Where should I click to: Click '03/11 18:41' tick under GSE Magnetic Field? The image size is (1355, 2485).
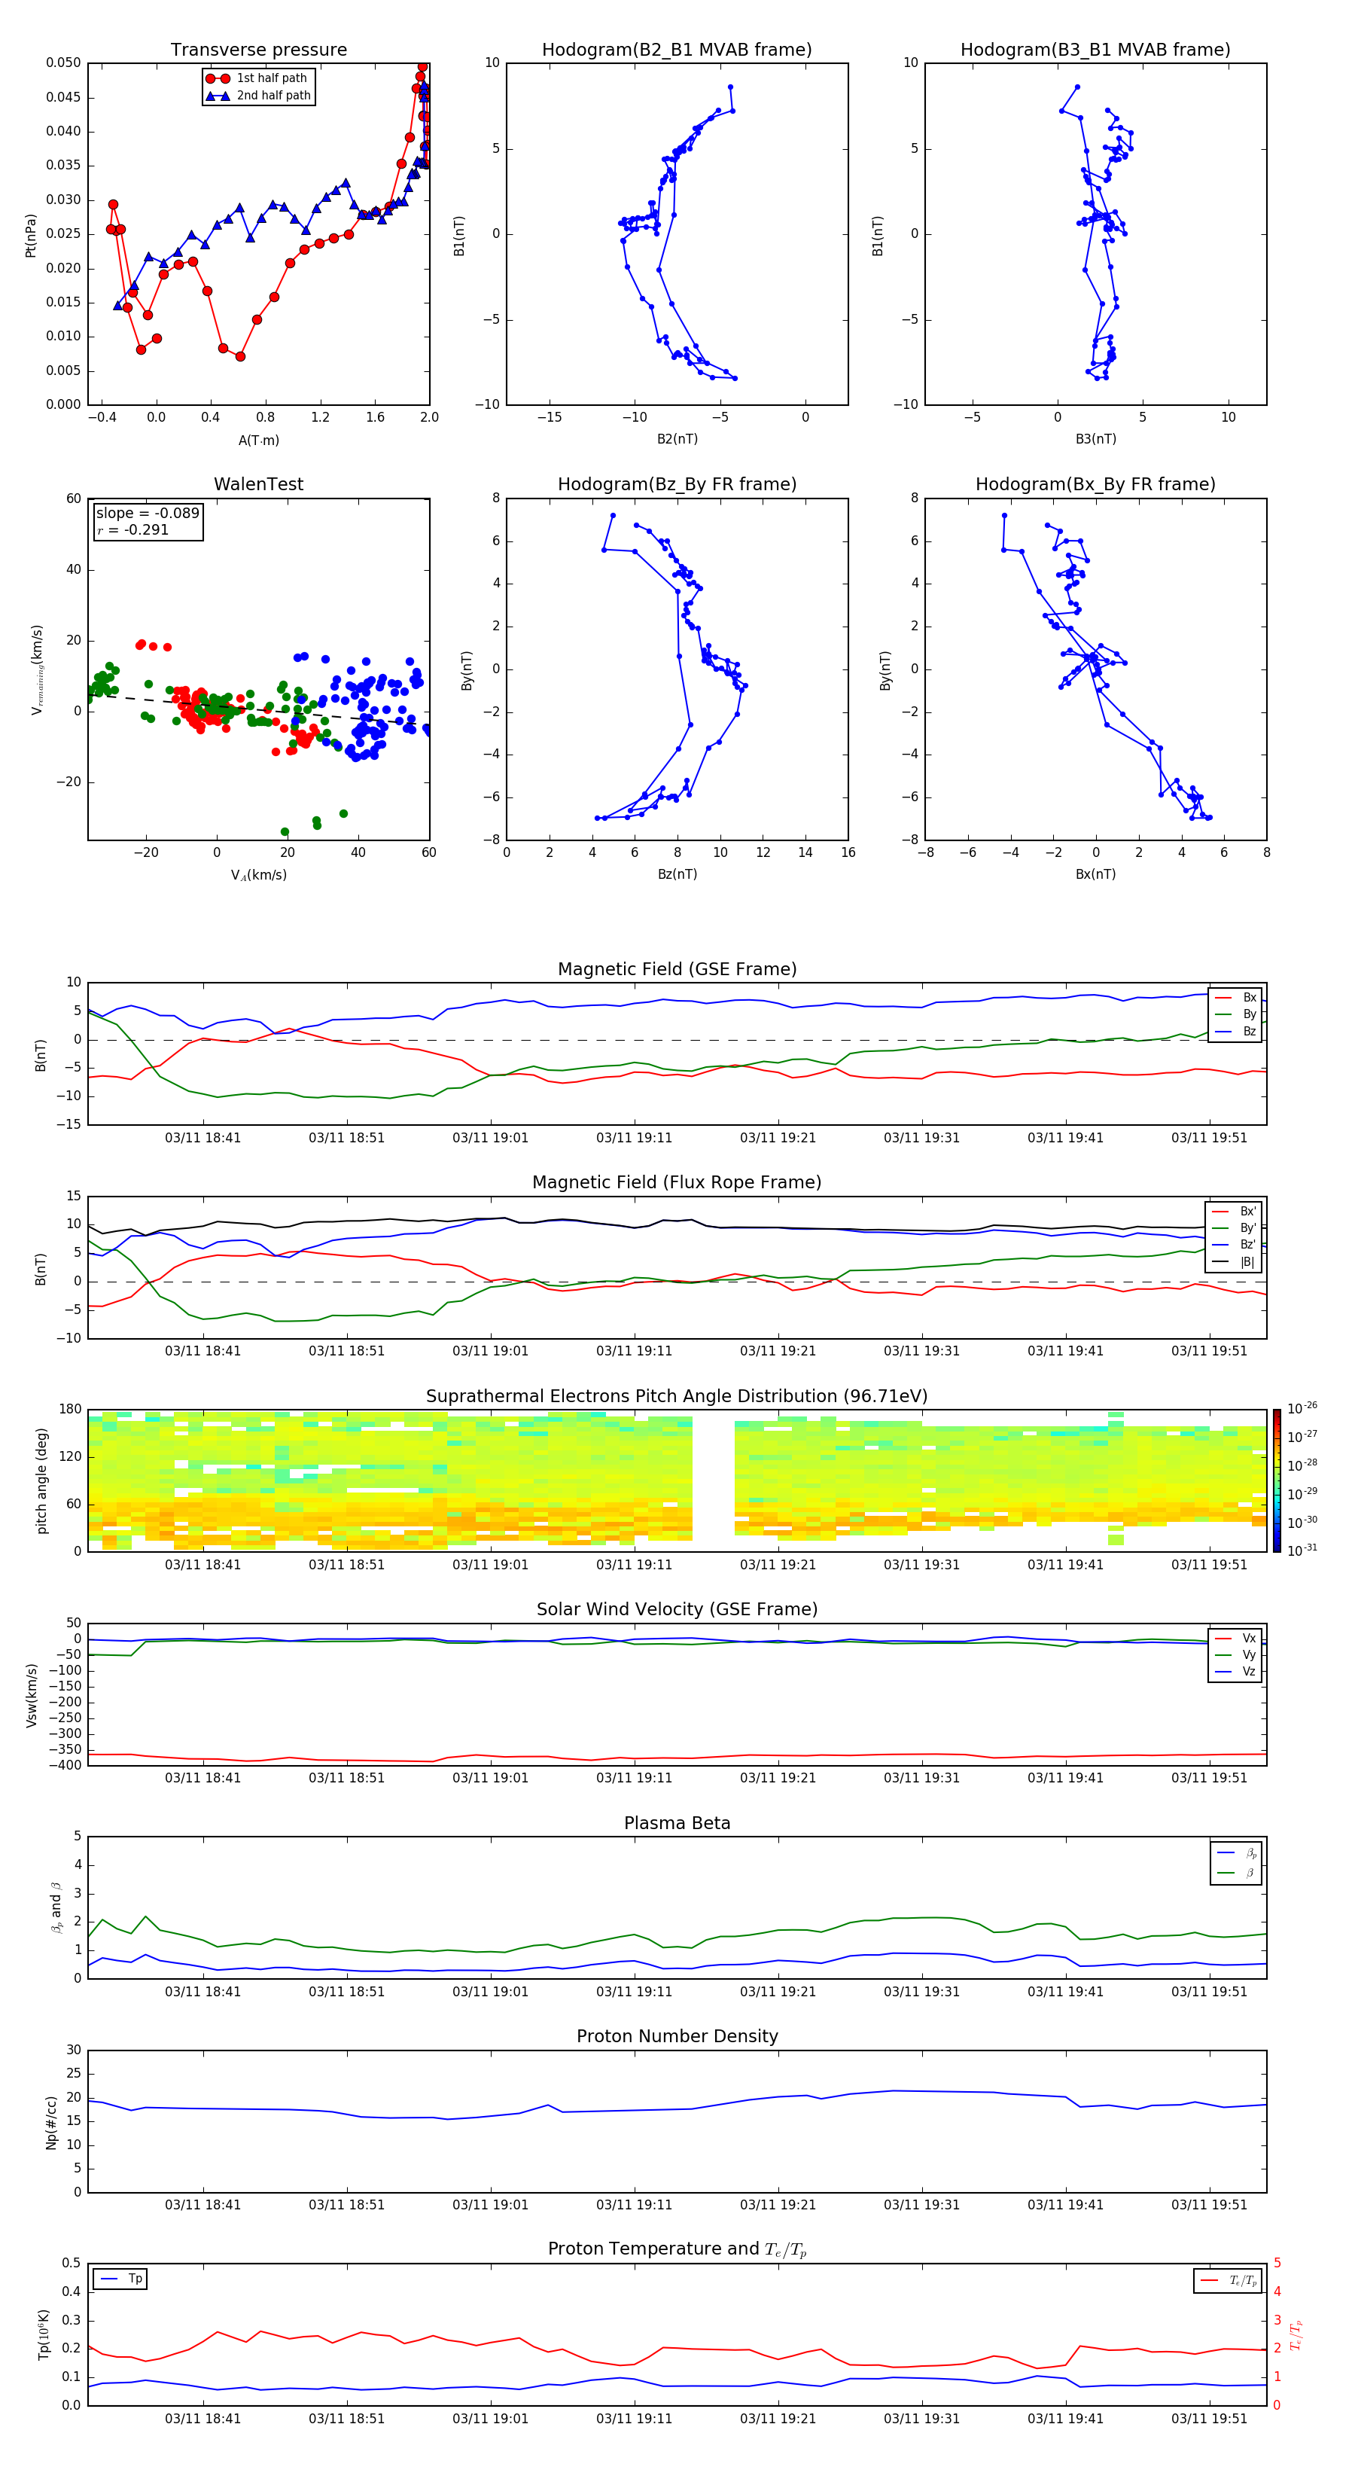pos(202,1139)
